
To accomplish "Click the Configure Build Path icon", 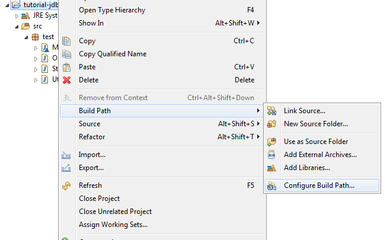I will (272, 185).
